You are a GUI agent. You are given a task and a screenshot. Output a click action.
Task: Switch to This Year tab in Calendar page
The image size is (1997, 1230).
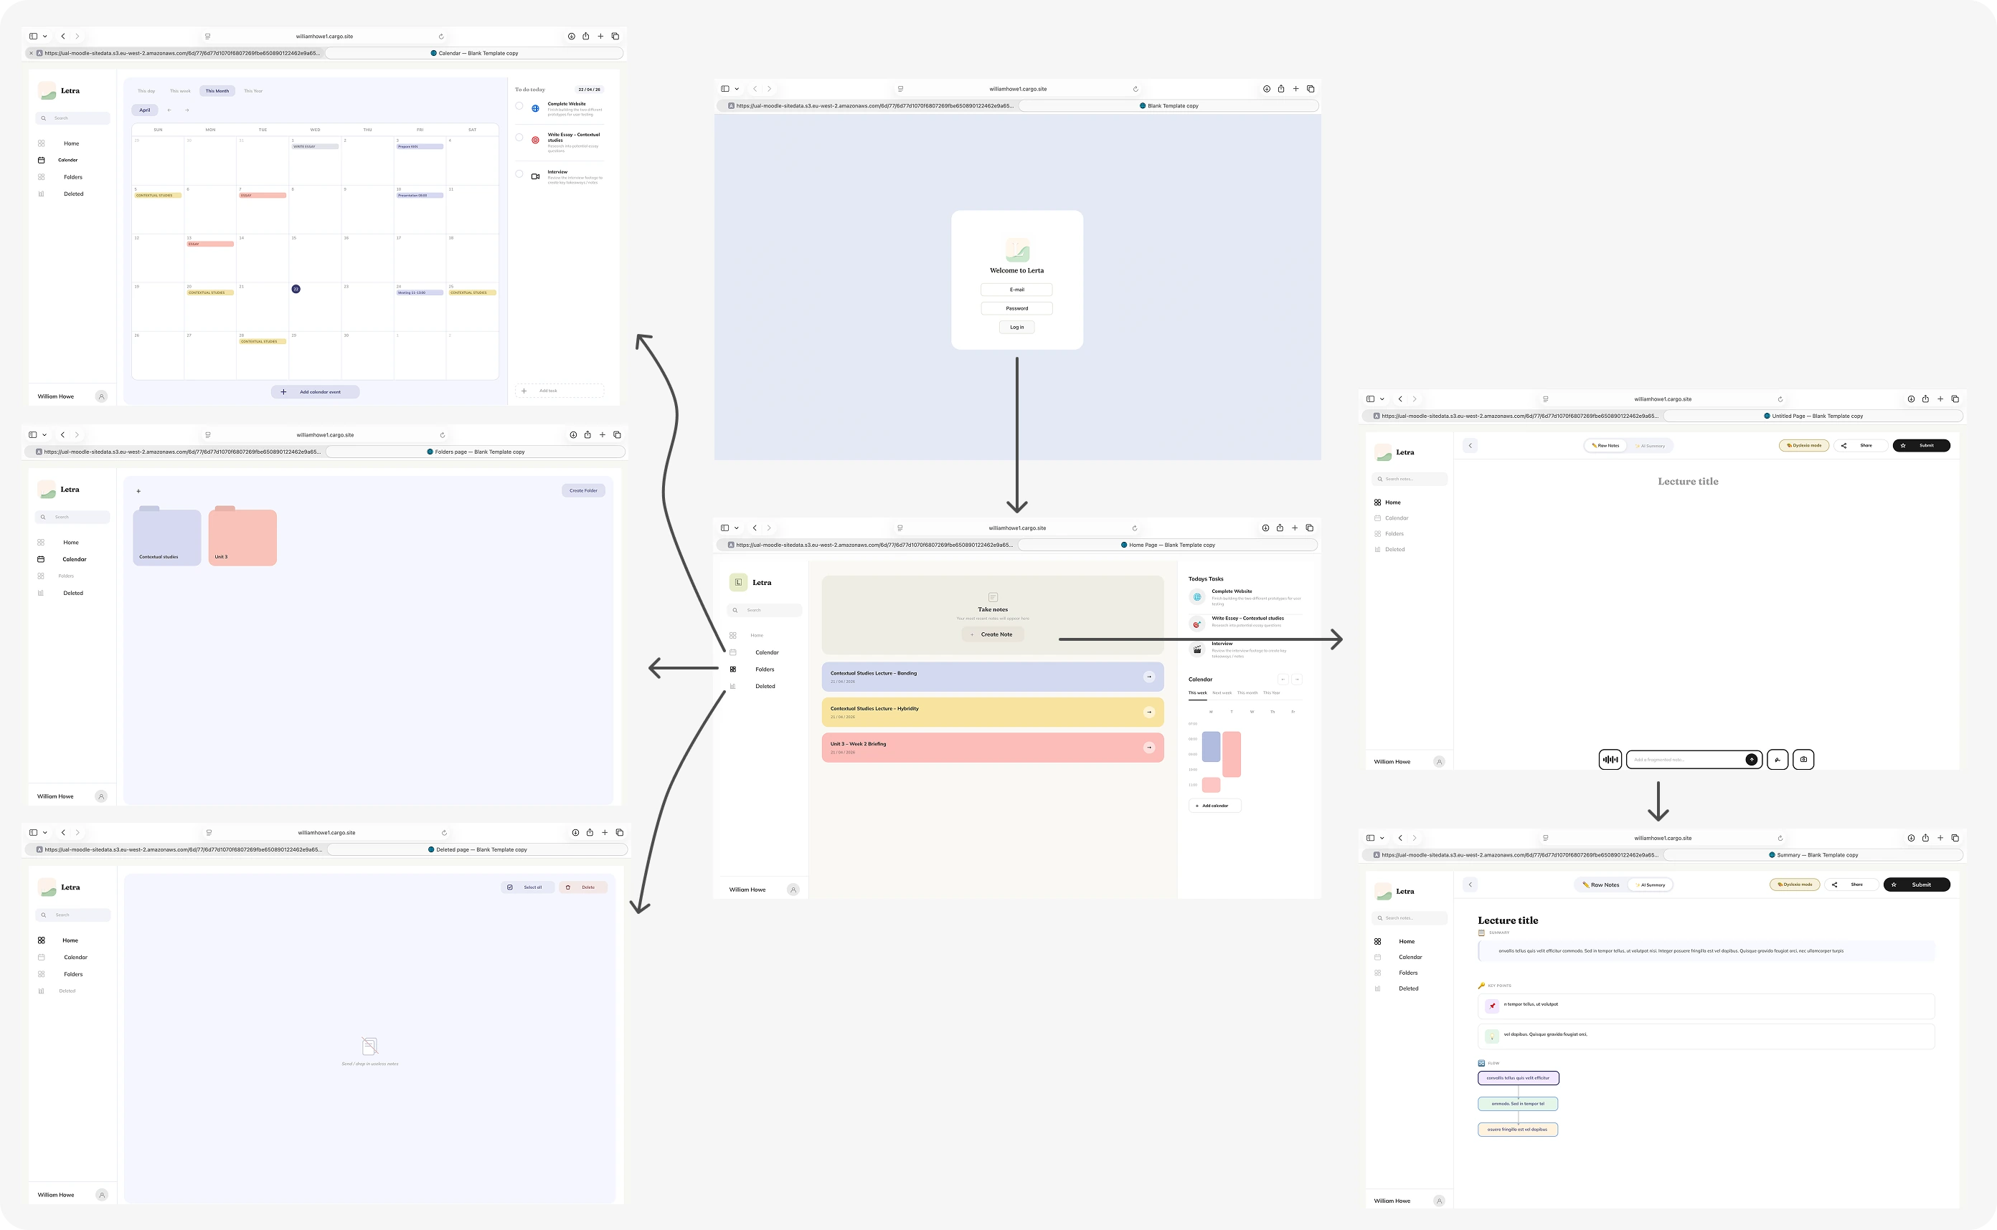coord(253,91)
